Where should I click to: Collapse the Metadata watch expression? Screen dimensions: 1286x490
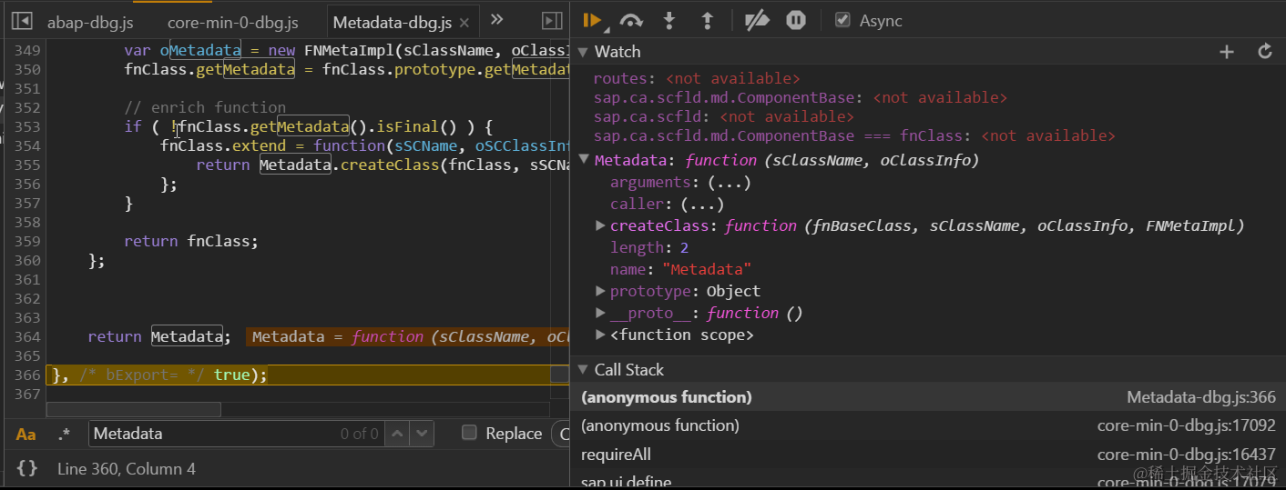(584, 159)
